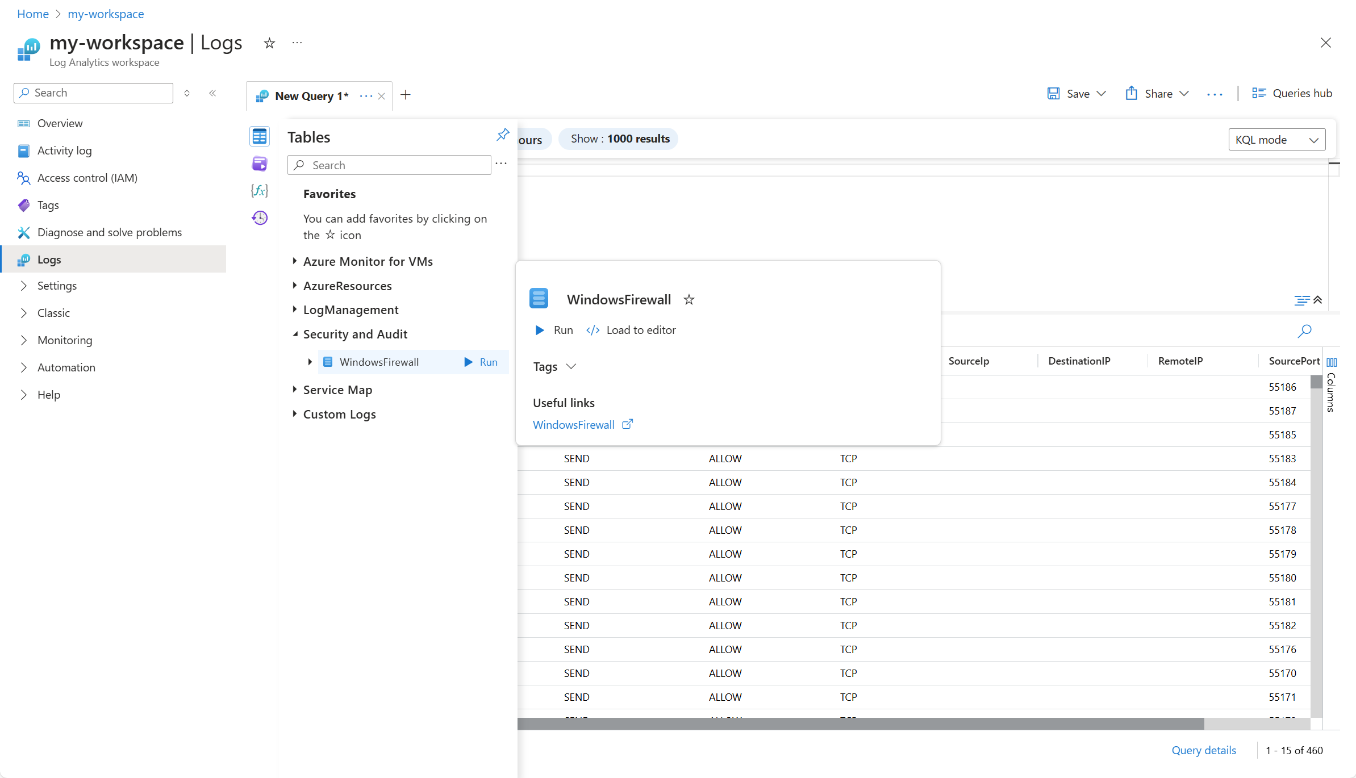Focus the Tables search field
Viewport: 1356px width, 778px height.
click(398, 165)
